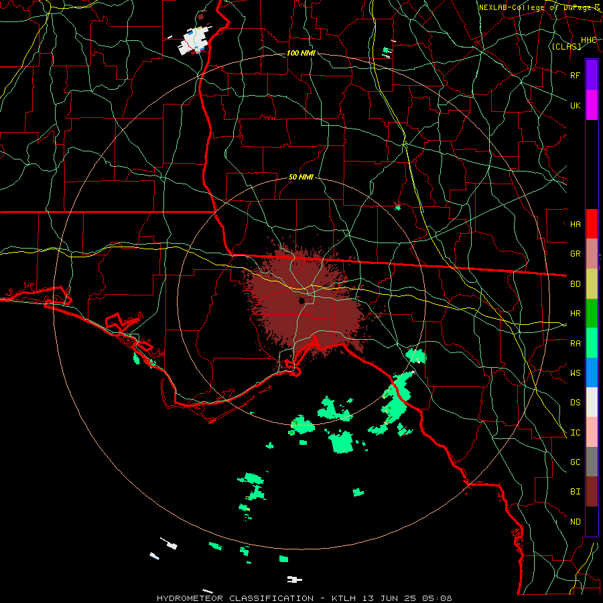Image resolution: width=603 pixels, height=603 pixels.
Task: Click the HR legend label
Action: click(575, 314)
